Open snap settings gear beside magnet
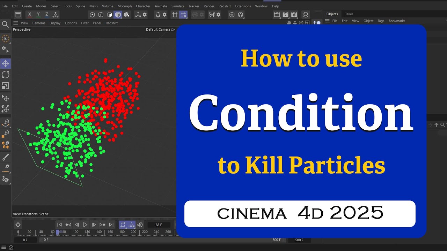This screenshot has height=251, width=447. [164, 15]
